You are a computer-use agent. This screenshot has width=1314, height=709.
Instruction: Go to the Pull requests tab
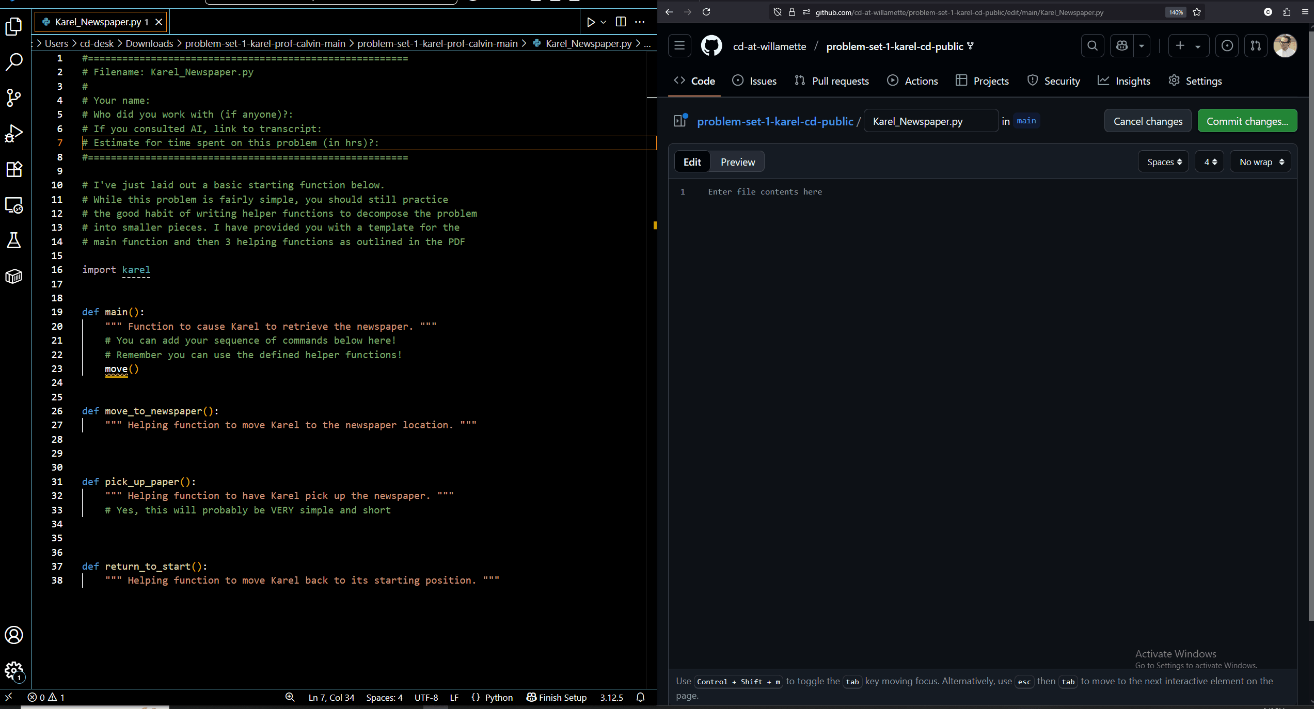pos(832,81)
